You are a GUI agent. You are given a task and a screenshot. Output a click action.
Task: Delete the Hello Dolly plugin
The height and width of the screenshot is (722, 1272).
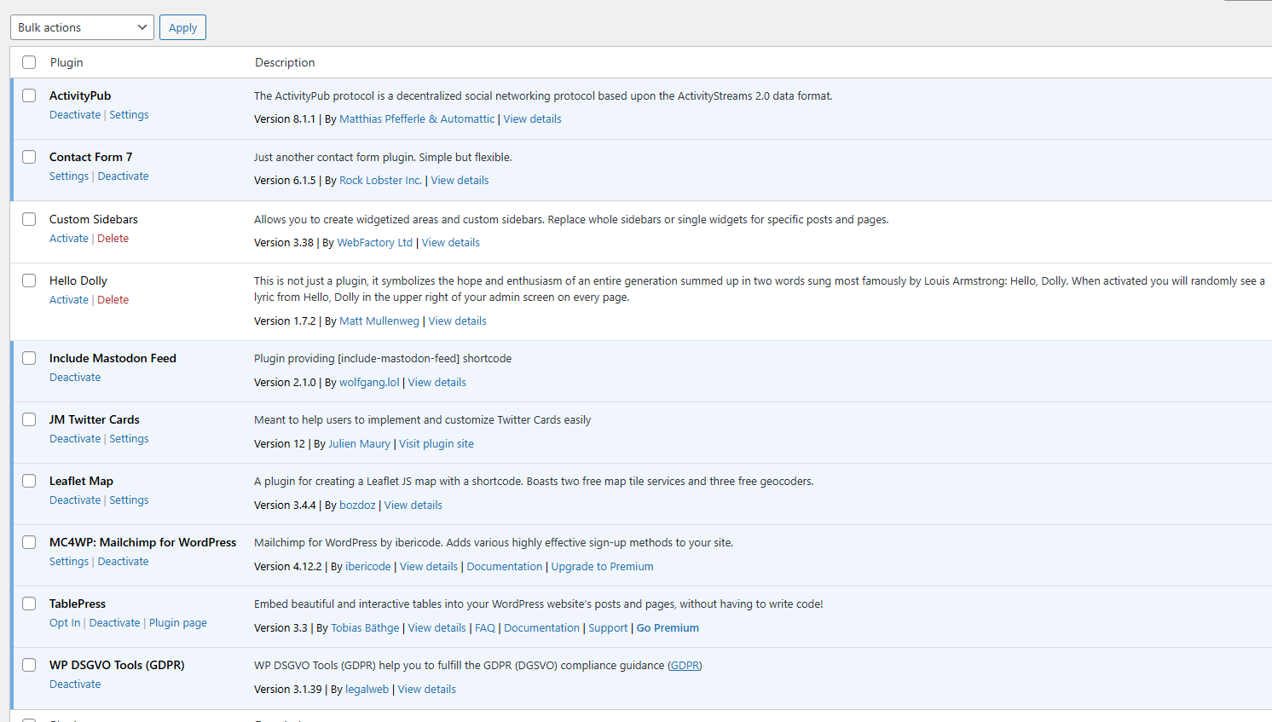(113, 300)
